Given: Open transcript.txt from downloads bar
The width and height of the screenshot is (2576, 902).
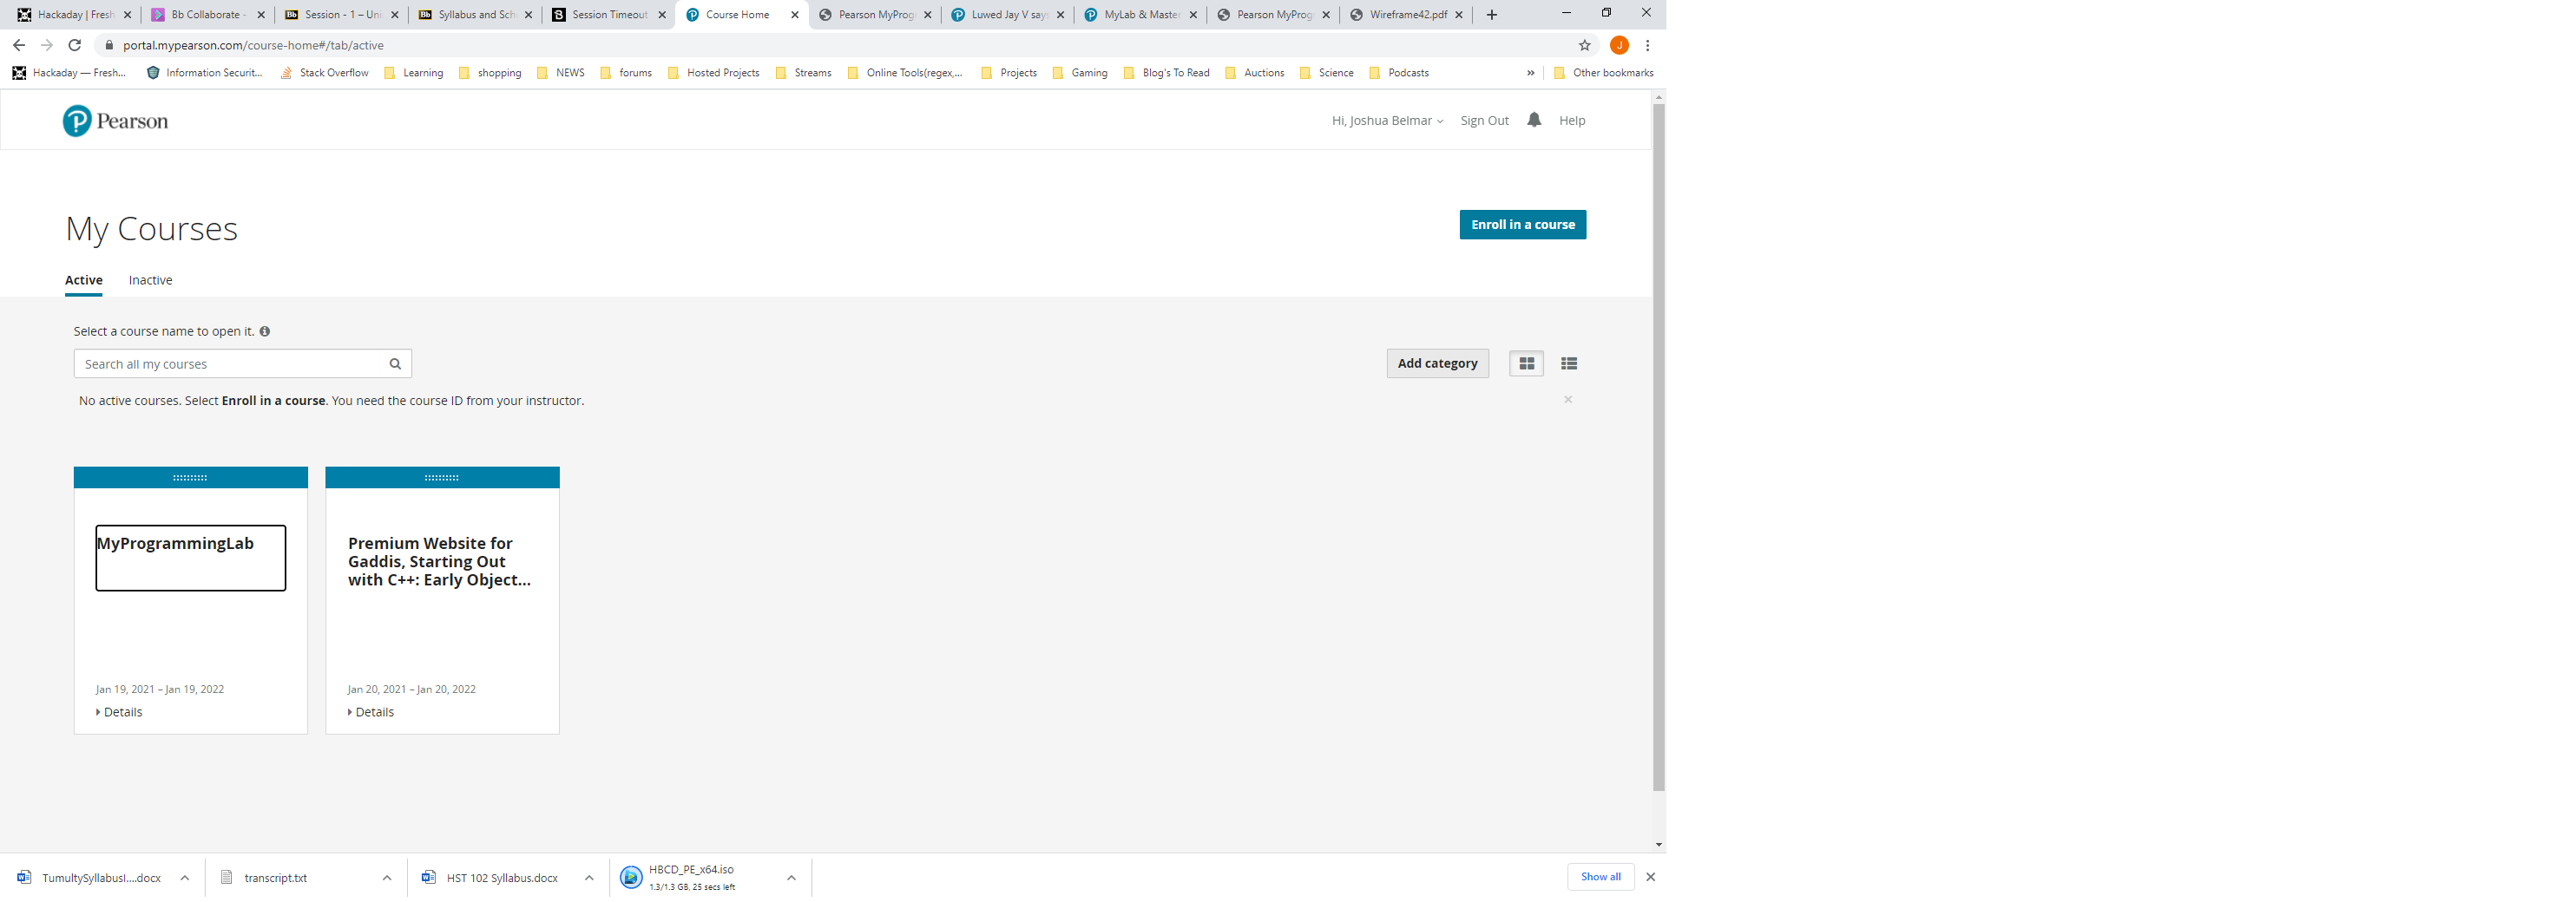Looking at the screenshot, I should click(275, 878).
